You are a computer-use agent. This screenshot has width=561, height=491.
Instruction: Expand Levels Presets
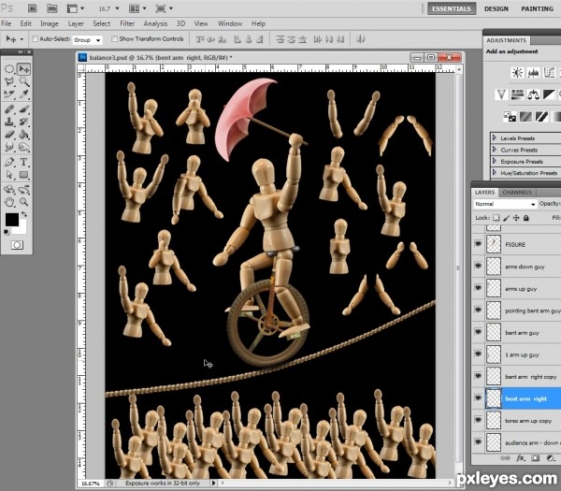tap(494, 137)
